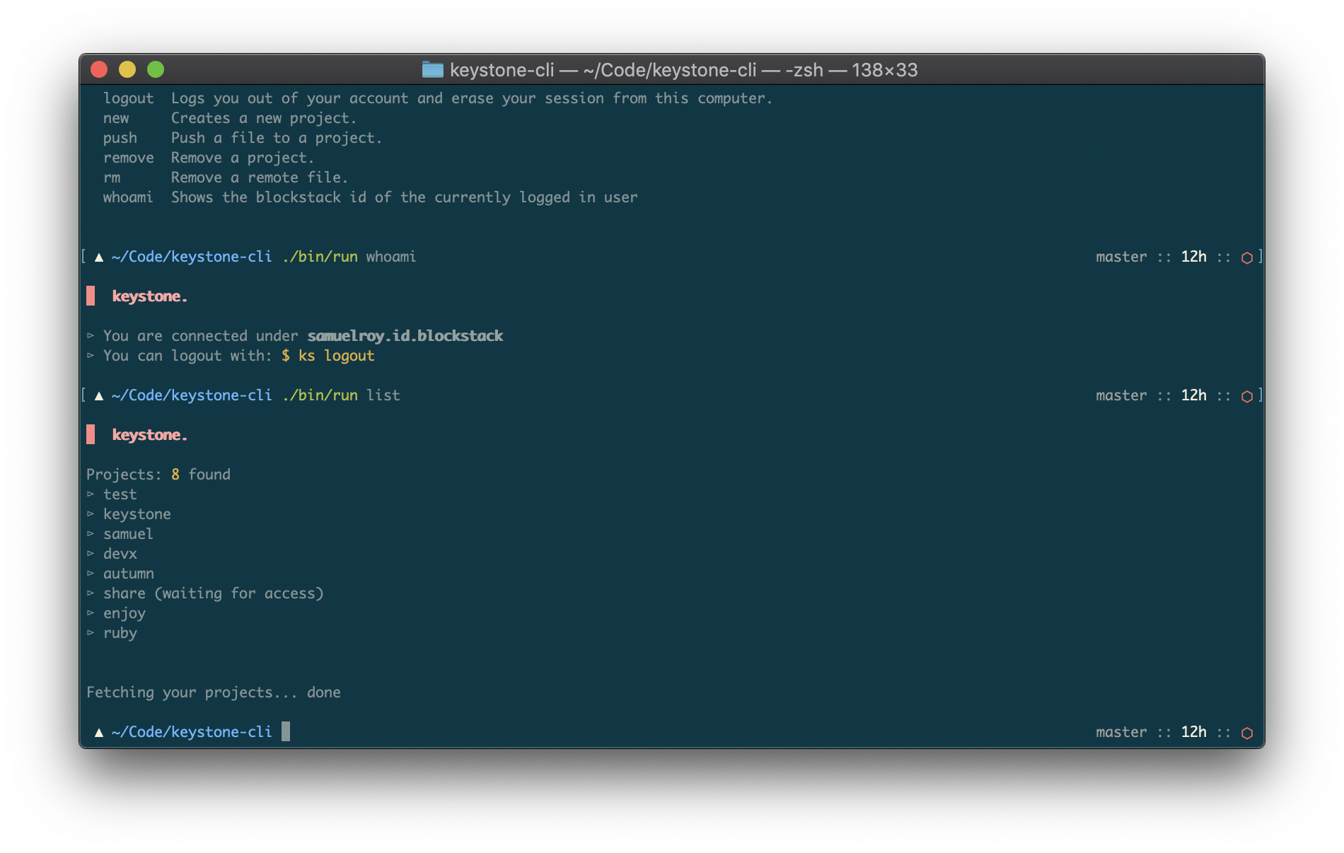
Task: Click the triangle prompt symbol before './bin/run list'
Action: pos(99,396)
